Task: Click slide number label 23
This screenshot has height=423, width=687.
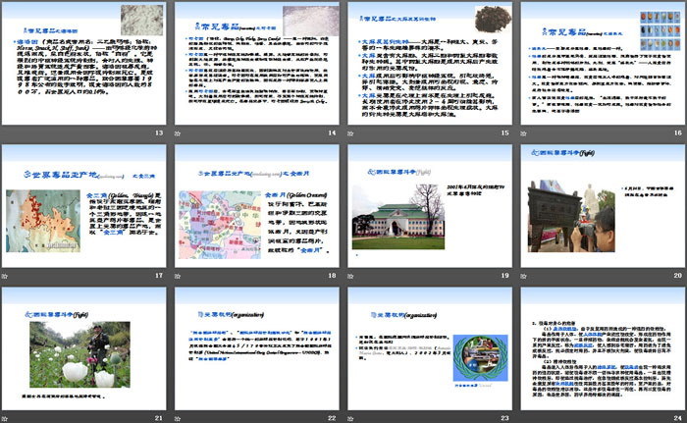Action: click(x=504, y=418)
